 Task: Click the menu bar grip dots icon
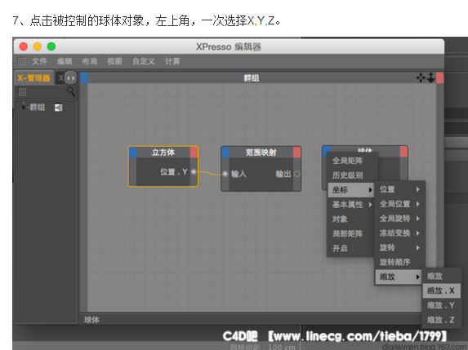pyautogui.click(x=21, y=61)
